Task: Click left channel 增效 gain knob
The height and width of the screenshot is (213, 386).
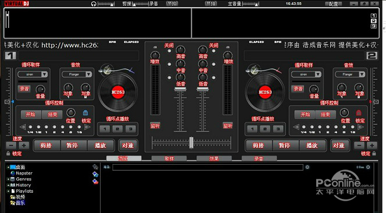Action: click(155, 55)
